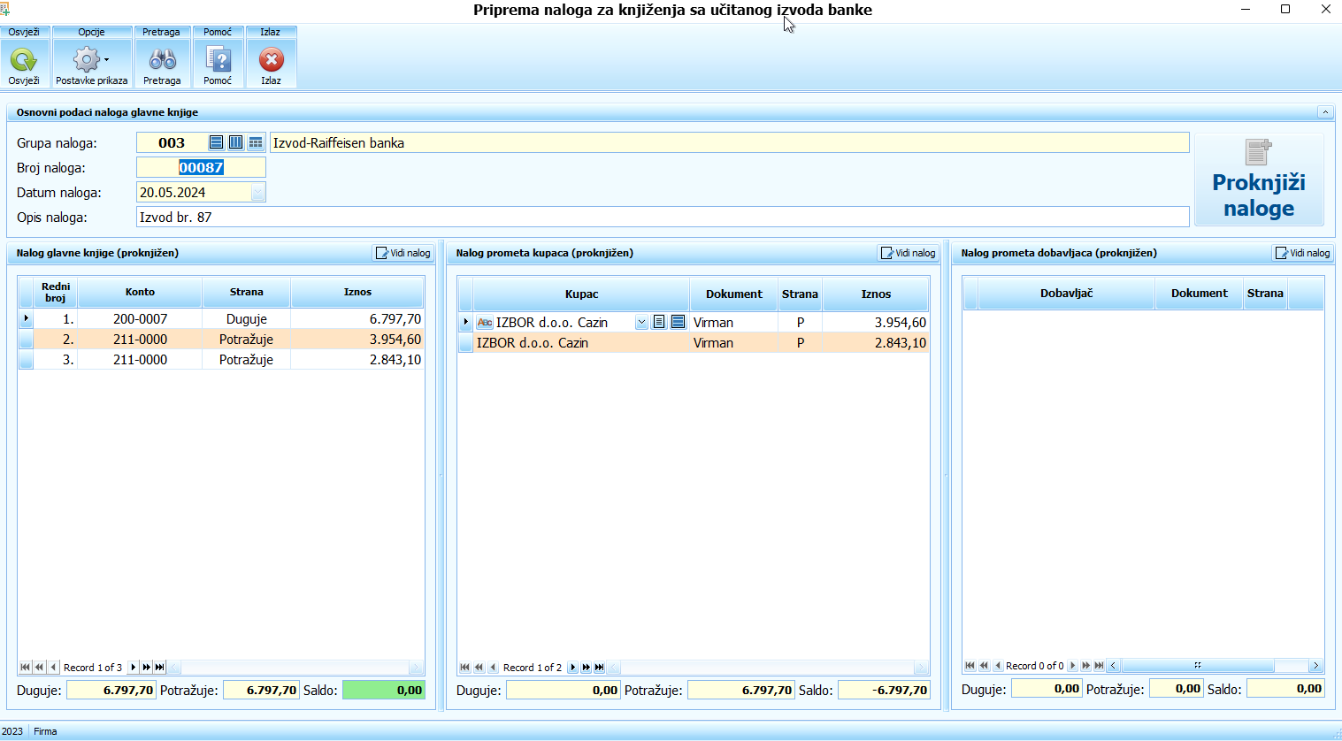
Task: Click list view icon beside Grupa naloga
Action: coord(216,142)
